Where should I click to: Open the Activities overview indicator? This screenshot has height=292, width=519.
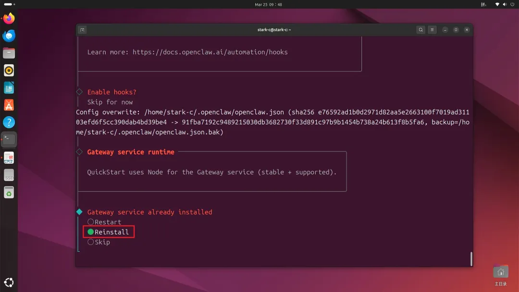tap(10, 4)
